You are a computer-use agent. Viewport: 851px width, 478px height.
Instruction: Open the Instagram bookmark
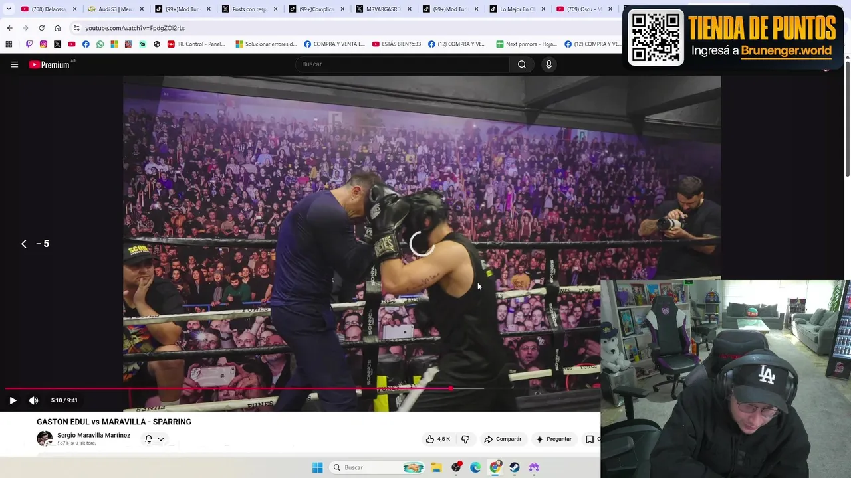tap(43, 44)
